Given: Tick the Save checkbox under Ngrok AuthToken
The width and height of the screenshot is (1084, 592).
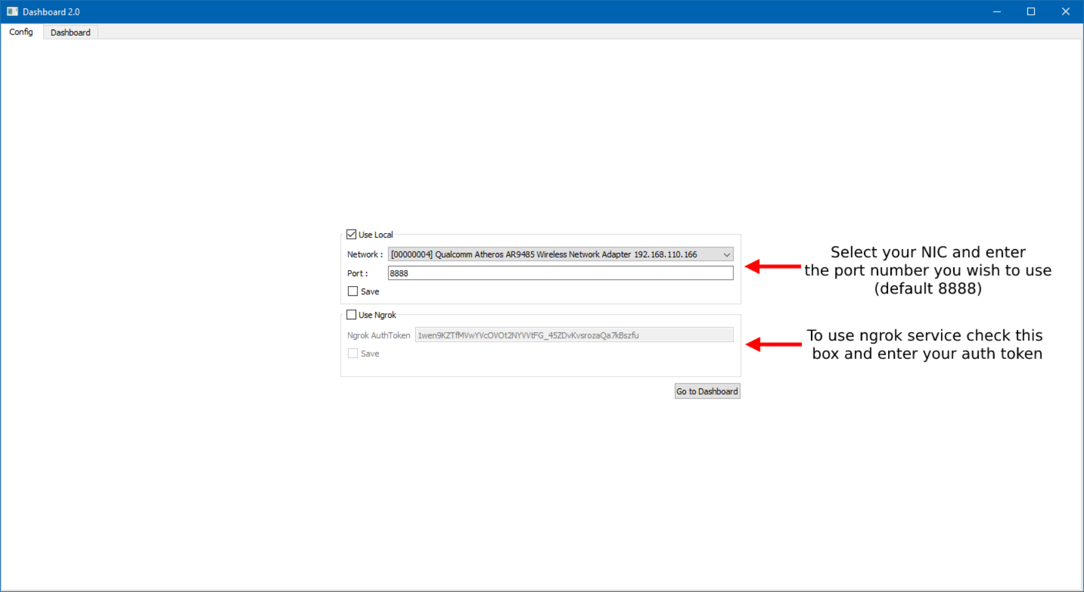Looking at the screenshot, I should (x=353, y=353).
